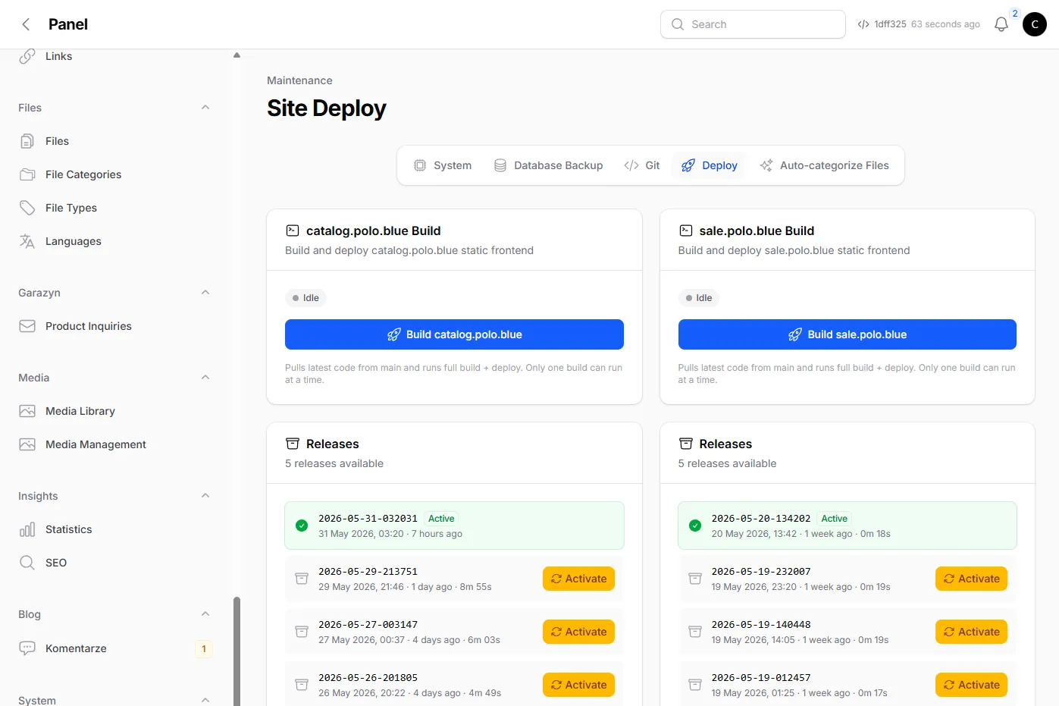Open the notifications bell
Viewport: 1059px width, 706px height.
1001,24
